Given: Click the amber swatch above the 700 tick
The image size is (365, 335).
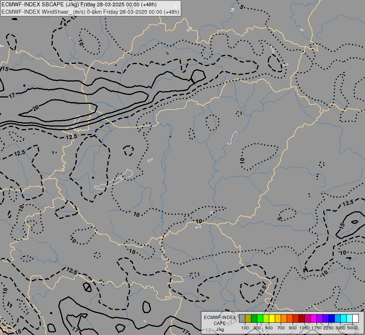Looking at the screenshot, I should (278, 318).
